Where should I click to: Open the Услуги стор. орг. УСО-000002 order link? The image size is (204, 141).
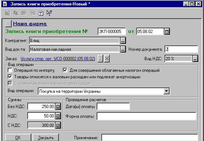pos(58,59)
